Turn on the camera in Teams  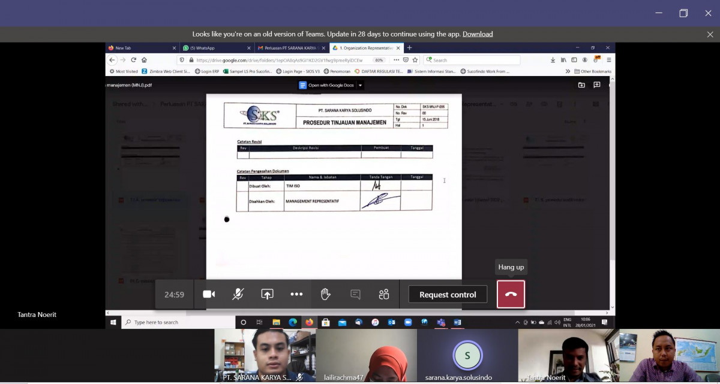(x=209, y=294)
